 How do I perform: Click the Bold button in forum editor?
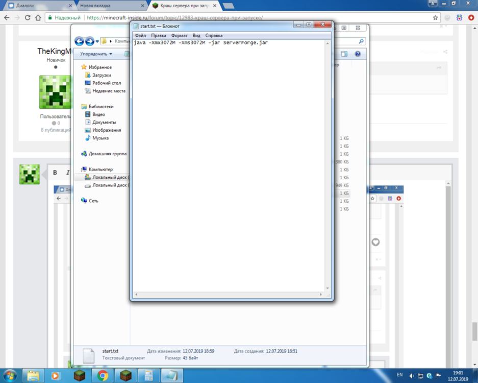pyautogui.click(x=55, y=173)
